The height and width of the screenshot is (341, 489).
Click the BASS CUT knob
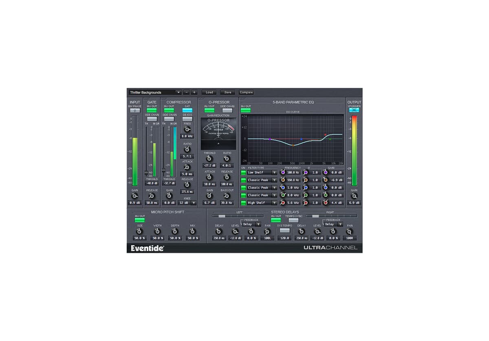[x=226, y=195]
